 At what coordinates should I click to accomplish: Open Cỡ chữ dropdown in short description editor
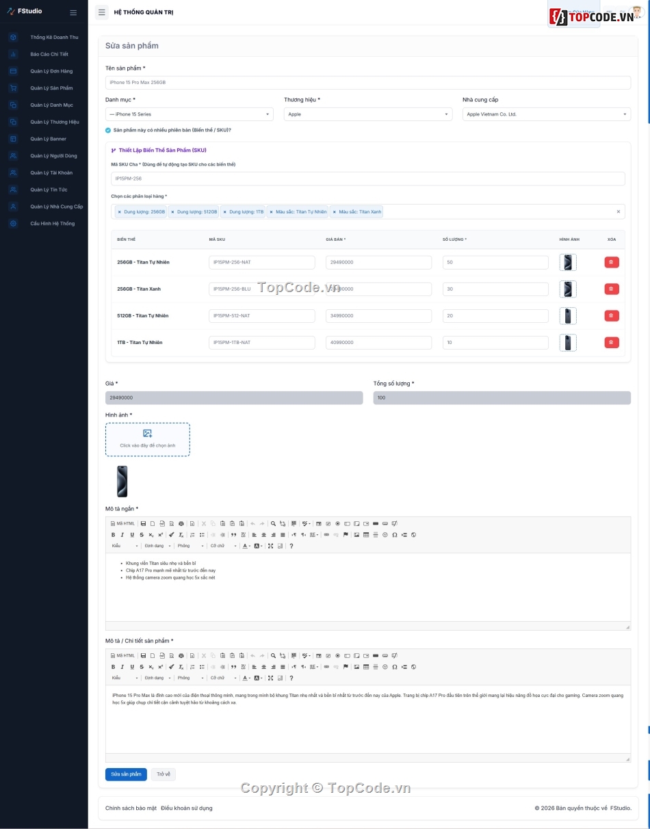click(x=222, y=546)
